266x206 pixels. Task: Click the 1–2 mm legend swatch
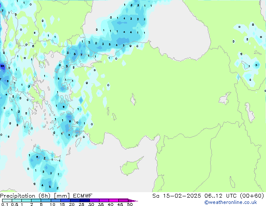pyautogui.click(x=26, y=201)
